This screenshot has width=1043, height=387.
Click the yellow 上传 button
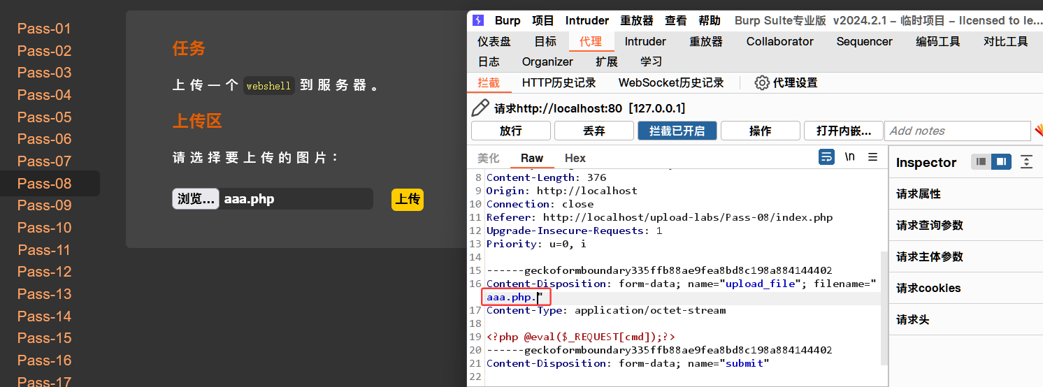408,199
